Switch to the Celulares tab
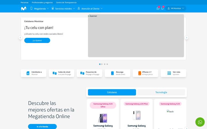 (112, 92)
